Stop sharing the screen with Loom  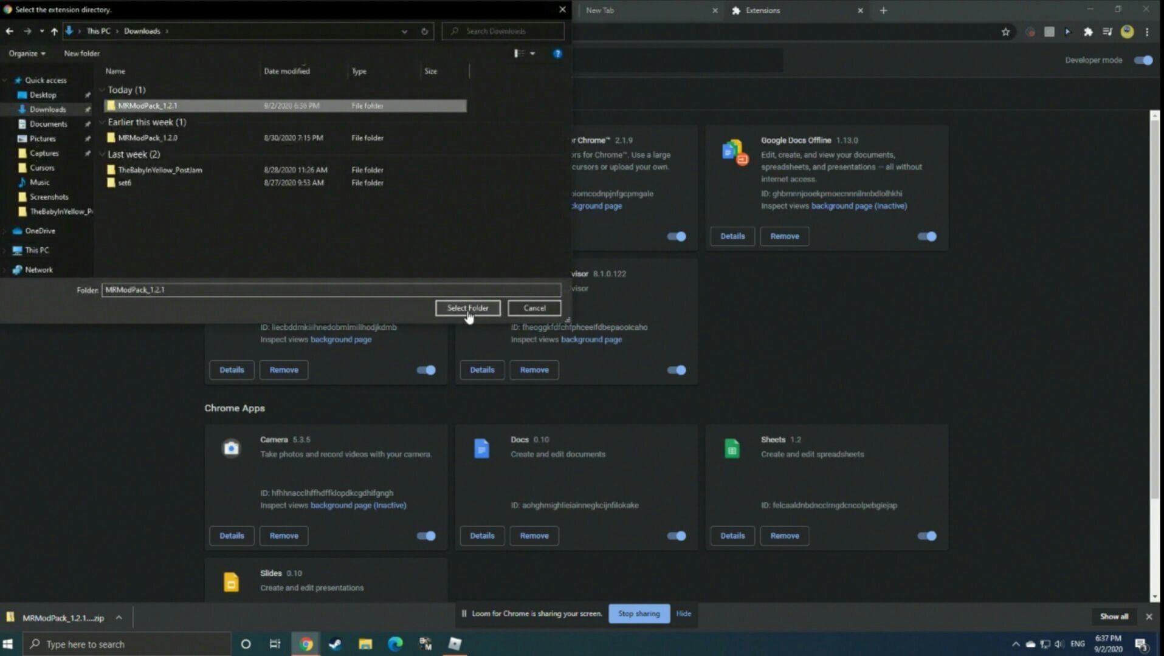pyautogui.click(x=639, y=613)
